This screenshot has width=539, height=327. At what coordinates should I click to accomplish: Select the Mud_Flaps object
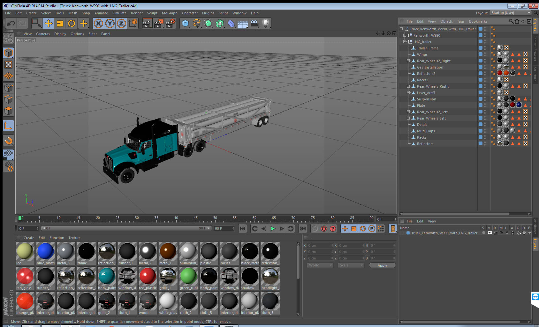426,131
